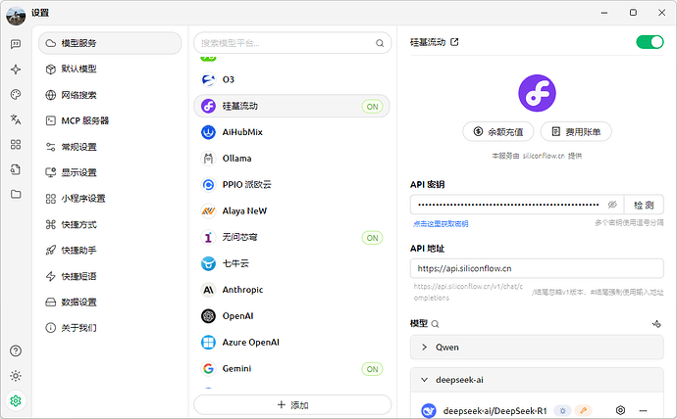Click the 点击这里获取密钥 link
The height and width of the screenshot is (419, 677).
tap(441, 223)
